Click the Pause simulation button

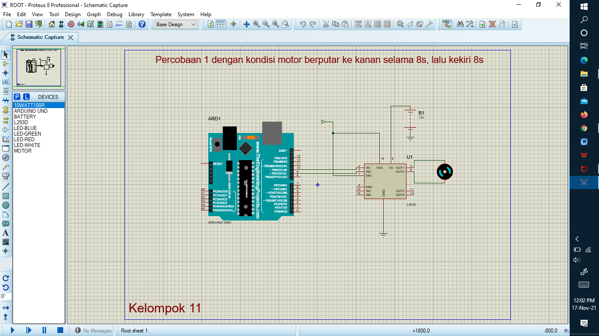[x=44, y=330]
